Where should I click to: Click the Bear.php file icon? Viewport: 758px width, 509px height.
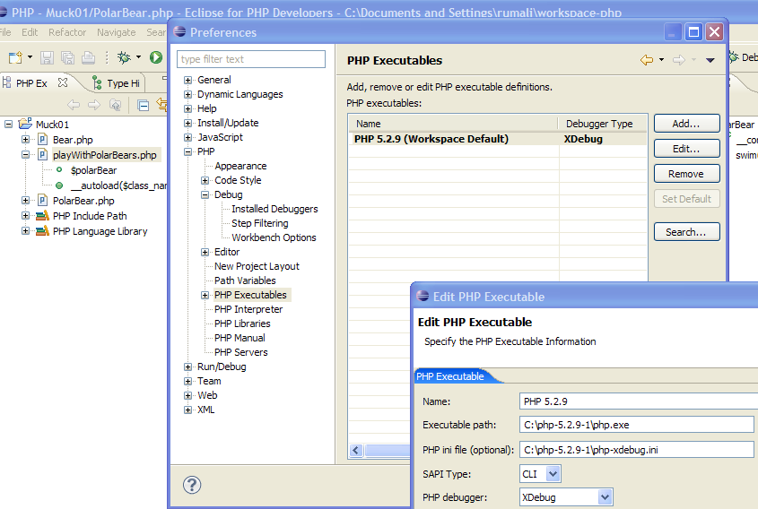point(42,140)
